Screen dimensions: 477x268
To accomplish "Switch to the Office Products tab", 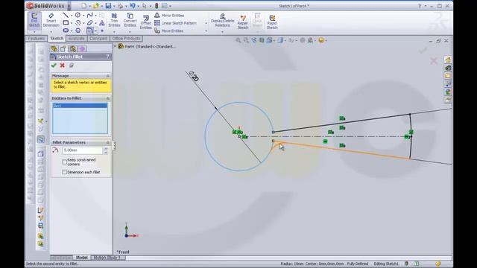I will coord(126,39).
